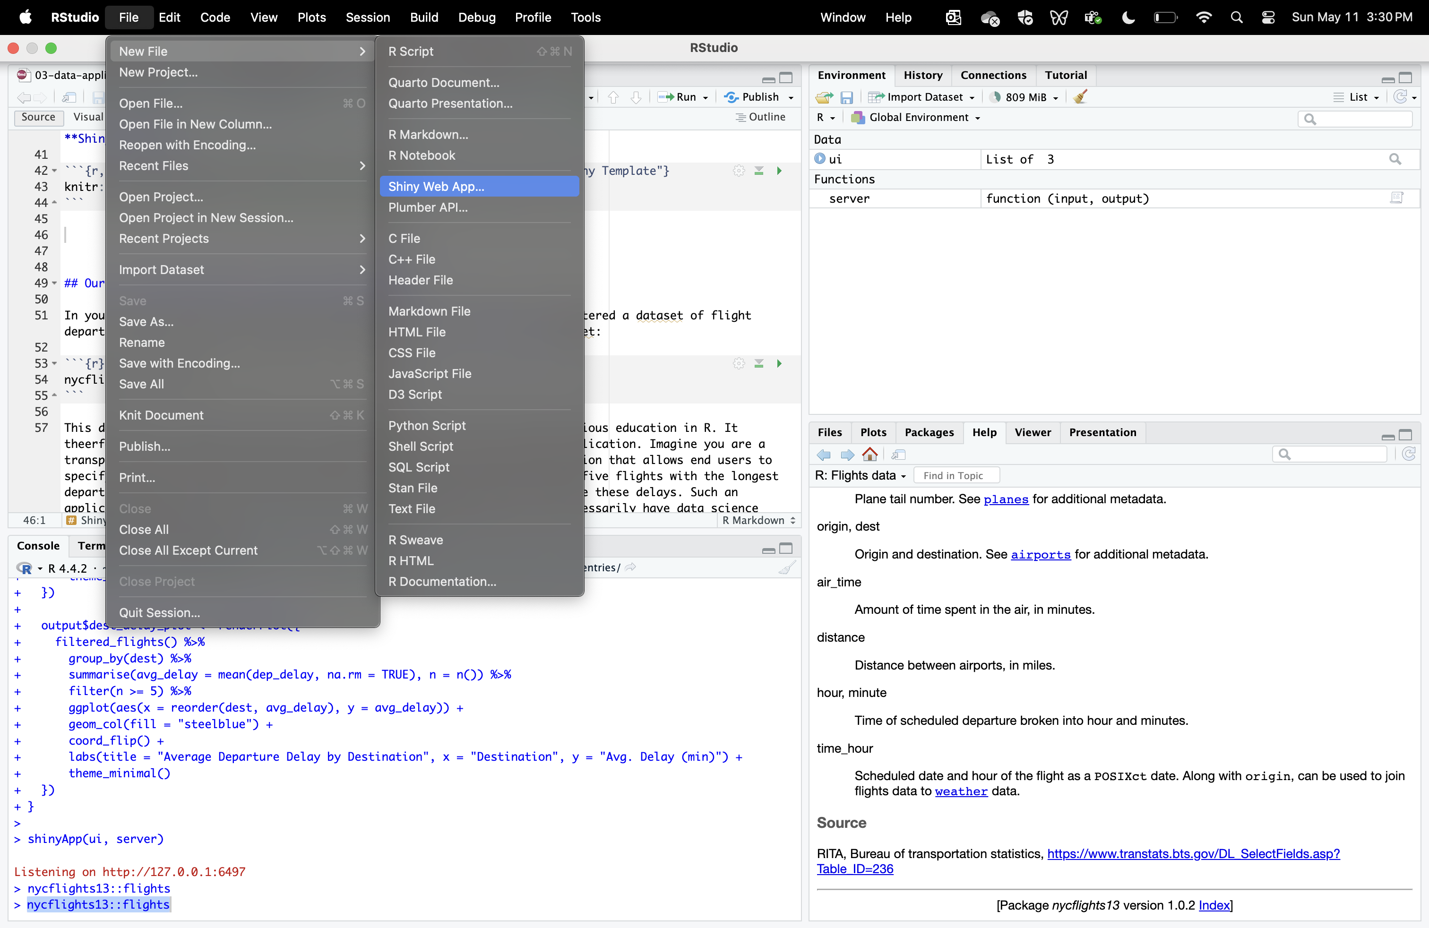
Task: Clear the console with the broom icon
Action: [786, 567]
